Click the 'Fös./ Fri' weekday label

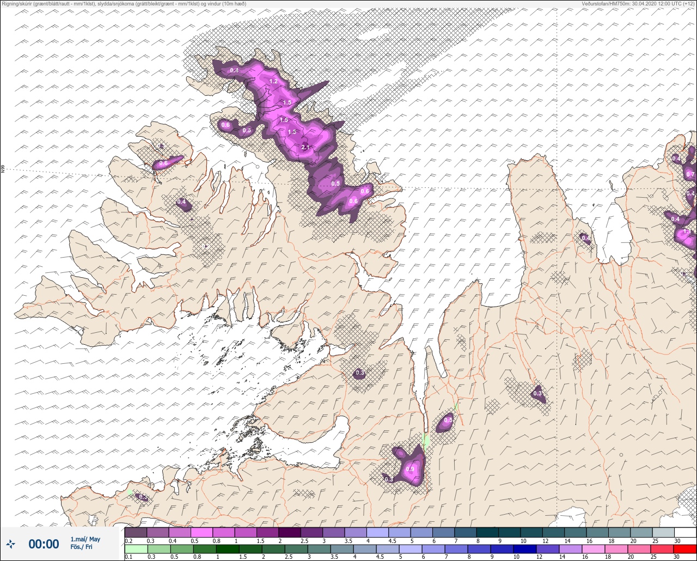(x=81, y=547)
